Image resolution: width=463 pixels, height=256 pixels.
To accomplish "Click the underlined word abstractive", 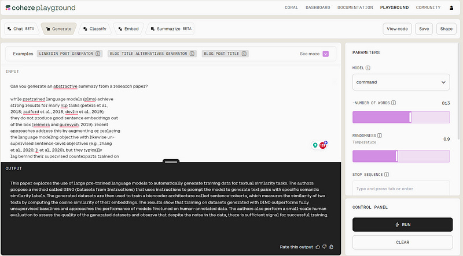I will click(x=65, y=86).
